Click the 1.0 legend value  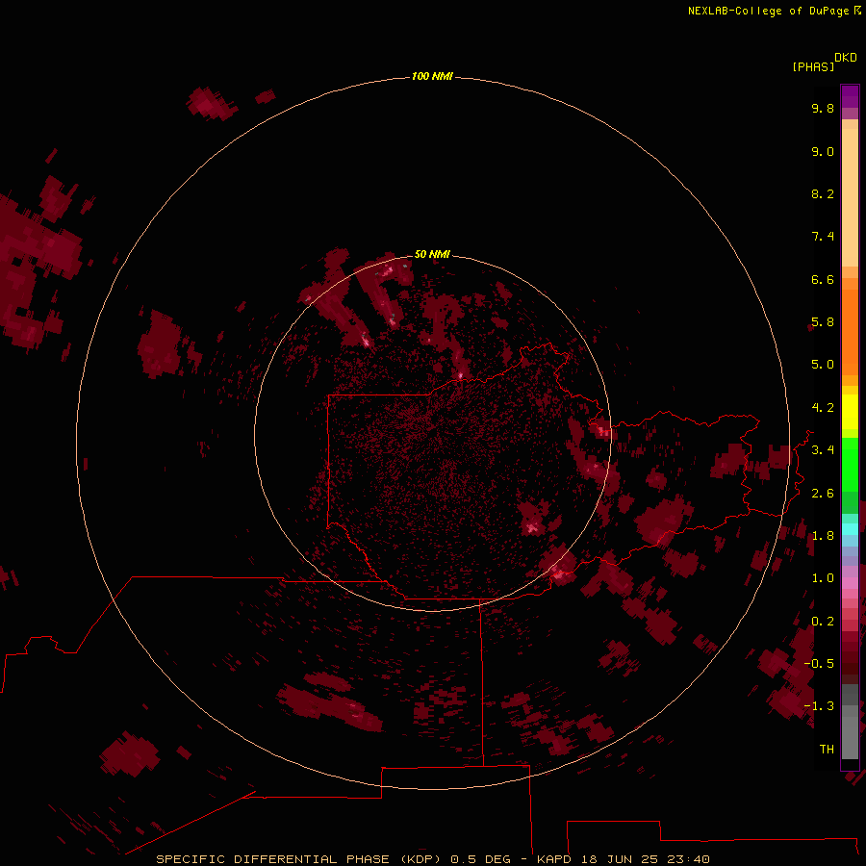tap(823, 578)
